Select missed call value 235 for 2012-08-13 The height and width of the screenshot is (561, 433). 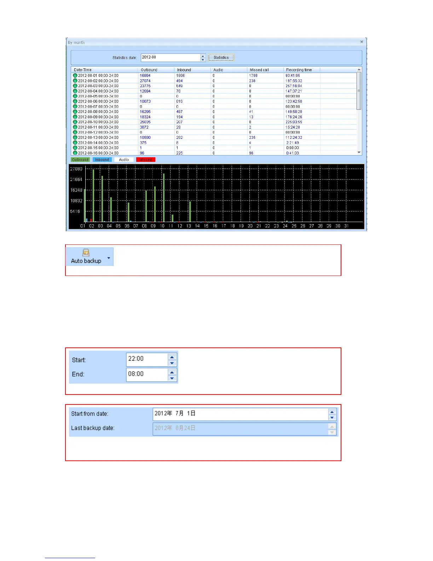point(252,137)
